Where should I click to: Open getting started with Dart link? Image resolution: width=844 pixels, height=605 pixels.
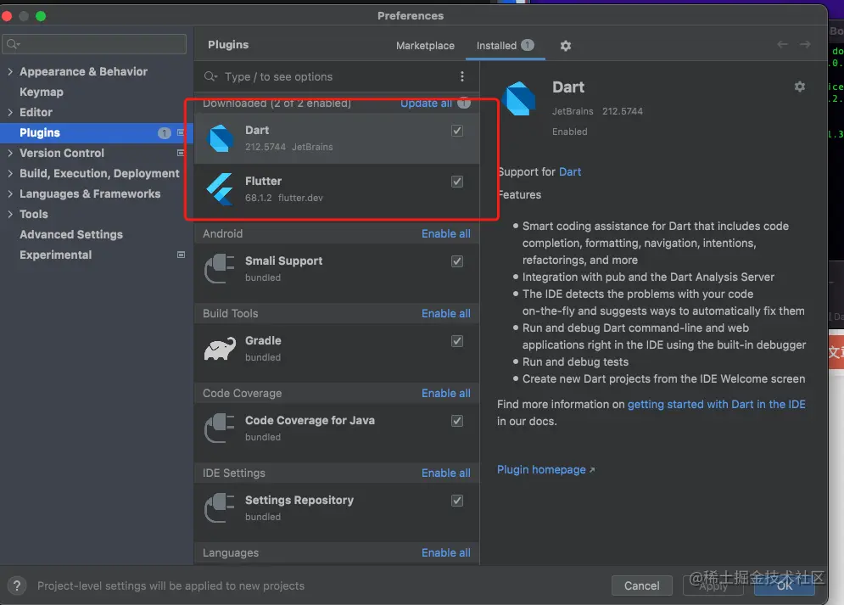717,404
